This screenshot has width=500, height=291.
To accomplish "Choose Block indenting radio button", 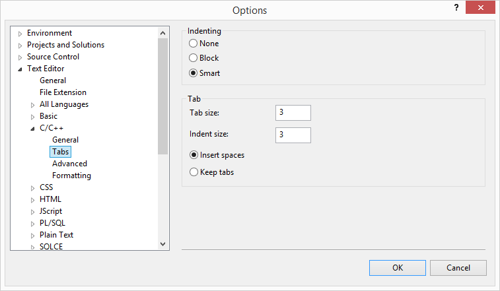I will point(193,57).
